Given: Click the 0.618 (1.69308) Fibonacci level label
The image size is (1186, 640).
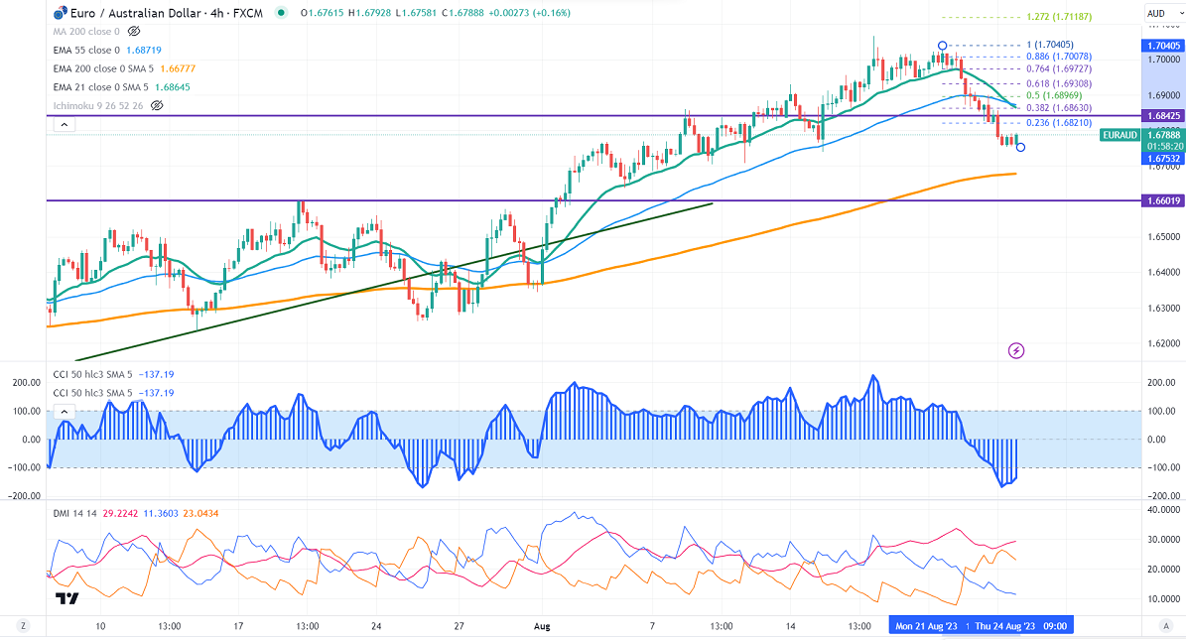Looking at the screenshot, I should coord(1059,84).
